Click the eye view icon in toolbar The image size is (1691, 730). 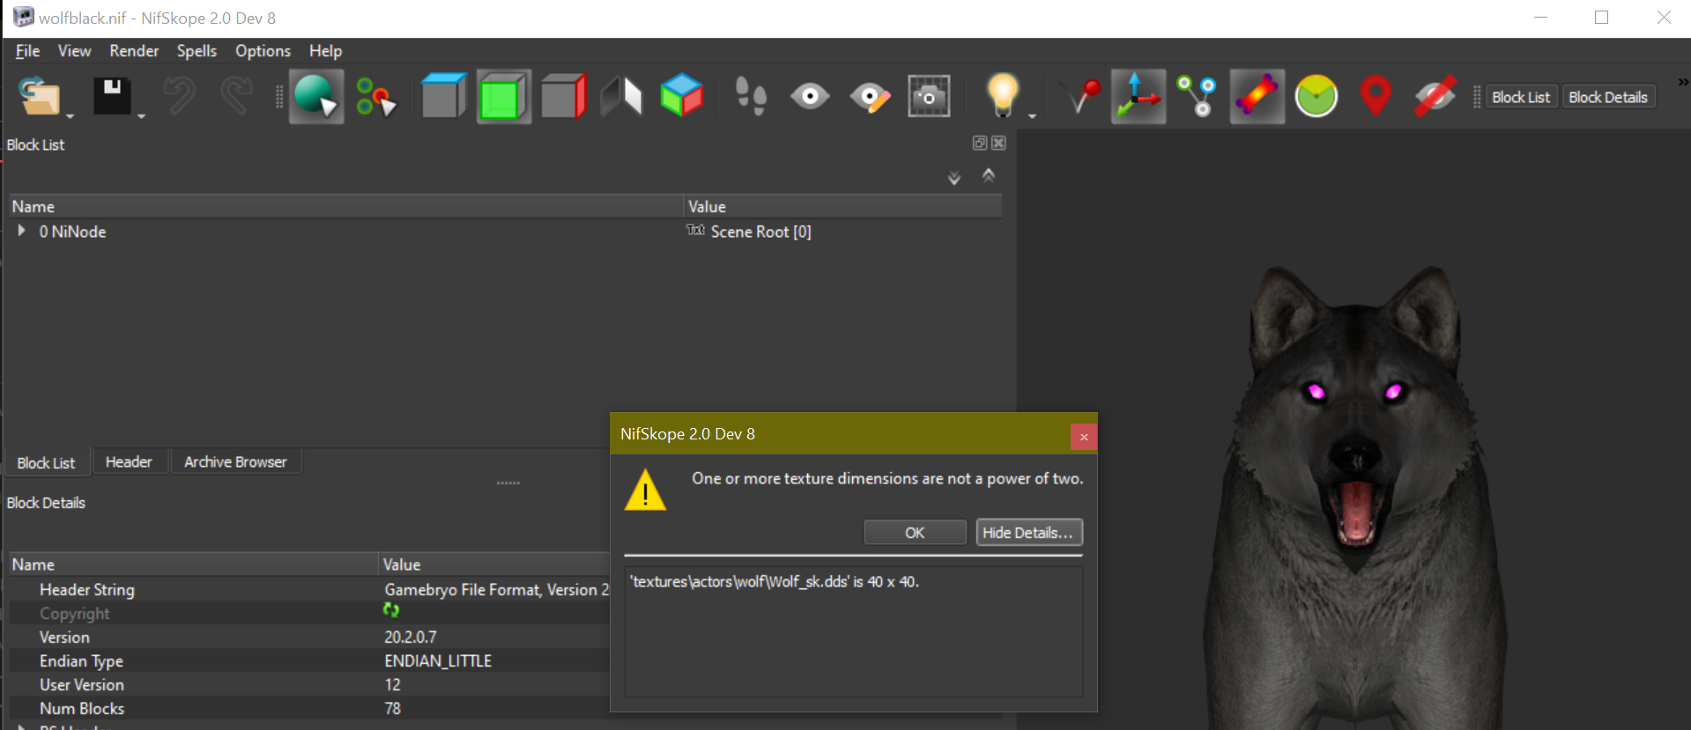tap(810, 96)
